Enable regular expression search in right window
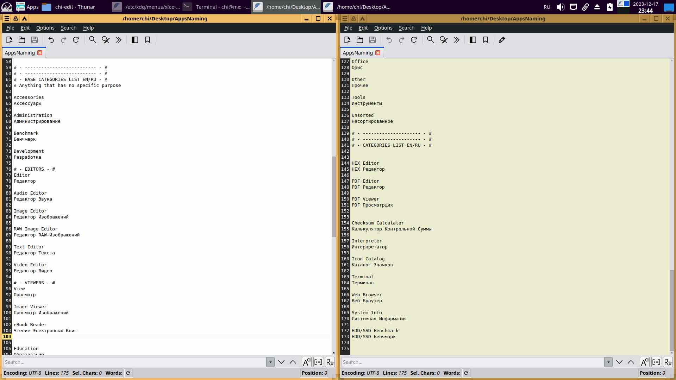 pyautogui.click(x=668, y=362)
